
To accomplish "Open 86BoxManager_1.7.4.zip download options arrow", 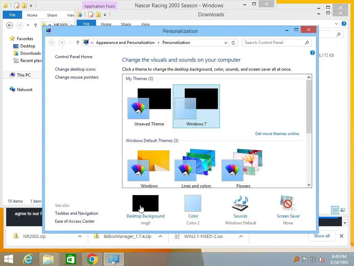I will coord(160,236).
